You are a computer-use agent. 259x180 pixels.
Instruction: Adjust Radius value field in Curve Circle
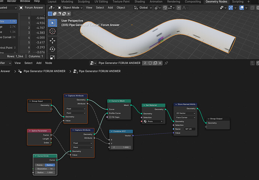(x=45, y=172)
